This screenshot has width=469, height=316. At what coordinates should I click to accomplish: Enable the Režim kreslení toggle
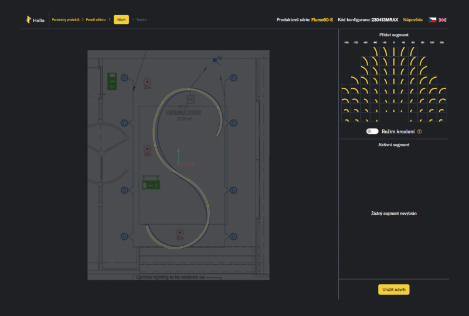(x=372, y=132)
